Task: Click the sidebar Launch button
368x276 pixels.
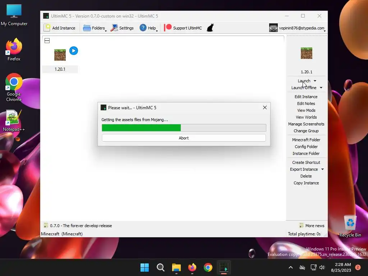Action: 304,81
